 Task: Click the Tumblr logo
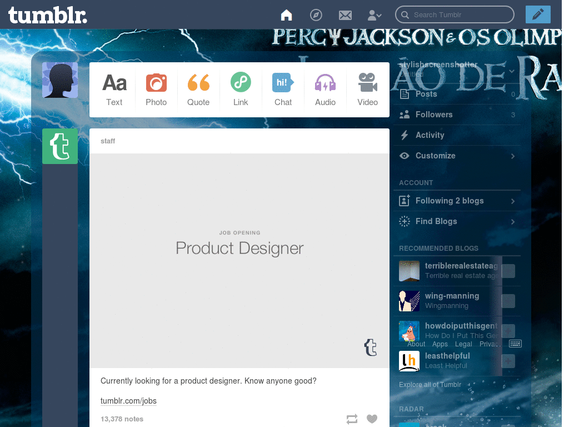[x=48, y=15]
